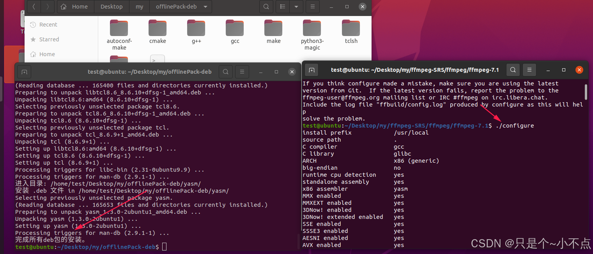Maximize the ffmpeg-7.1 terminal
Image resolution: width=593 pixels, height=254 pixels.
[563, 70]
